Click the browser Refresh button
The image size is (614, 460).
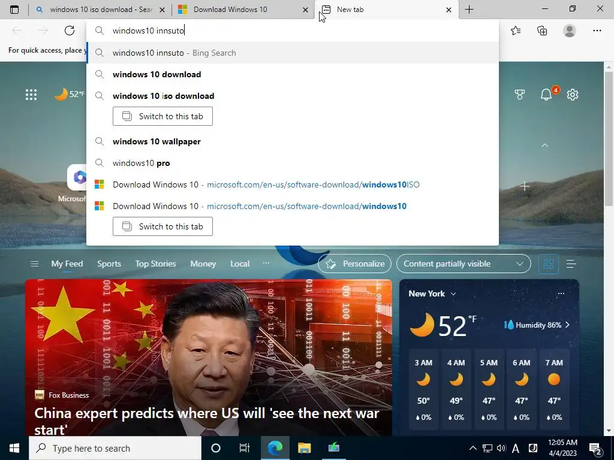tap(70, 31)
